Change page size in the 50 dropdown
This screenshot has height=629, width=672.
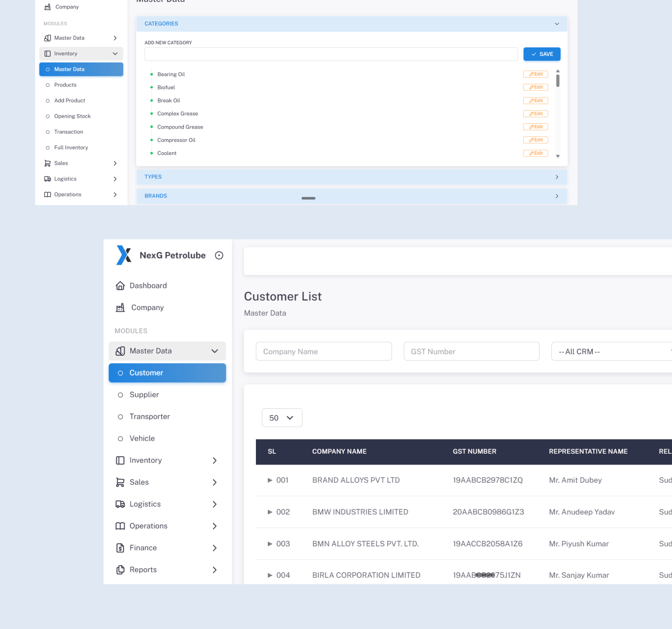(282, 418)
